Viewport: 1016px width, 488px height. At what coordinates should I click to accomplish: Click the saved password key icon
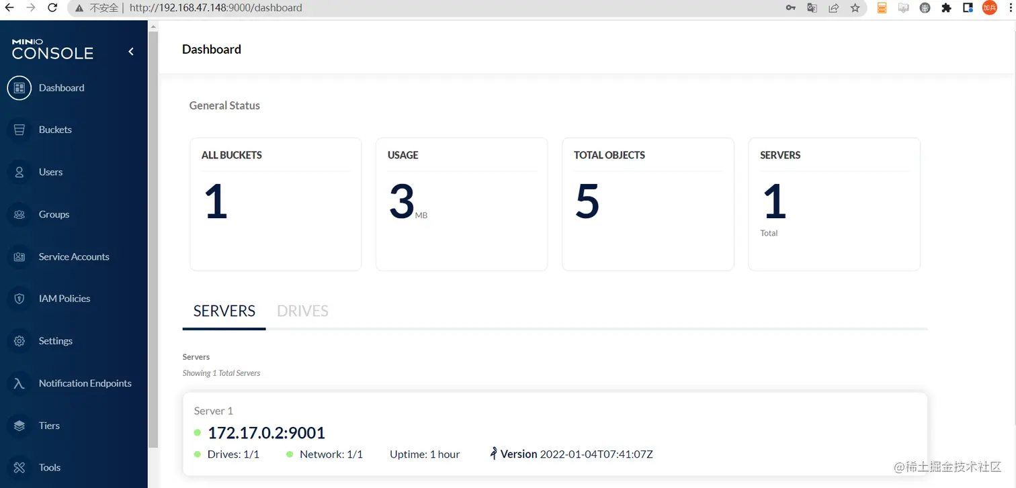click(x=791, y=8)
